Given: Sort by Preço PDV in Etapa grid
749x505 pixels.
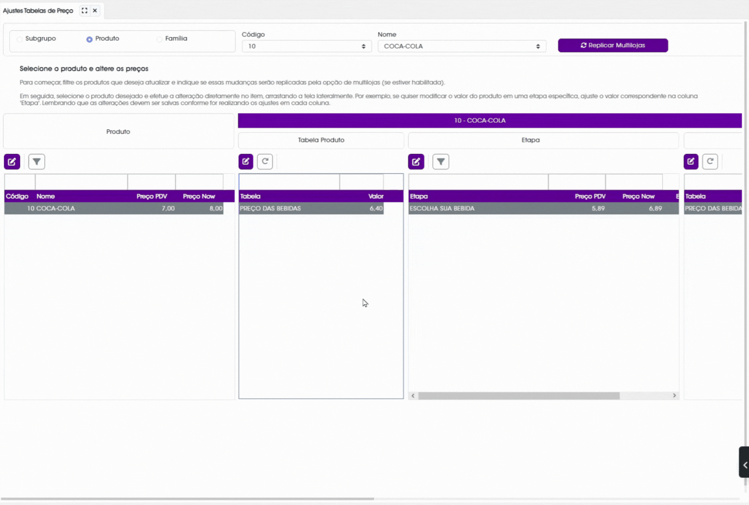Looking at the screenshot, I should (x=577, y=196).
